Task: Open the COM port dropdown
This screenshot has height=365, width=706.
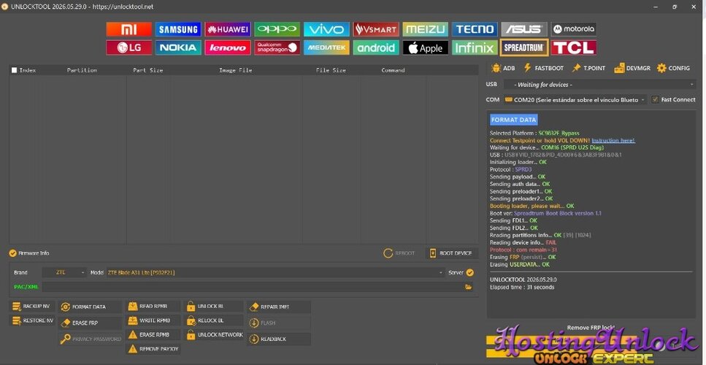Action: (575, 100)
